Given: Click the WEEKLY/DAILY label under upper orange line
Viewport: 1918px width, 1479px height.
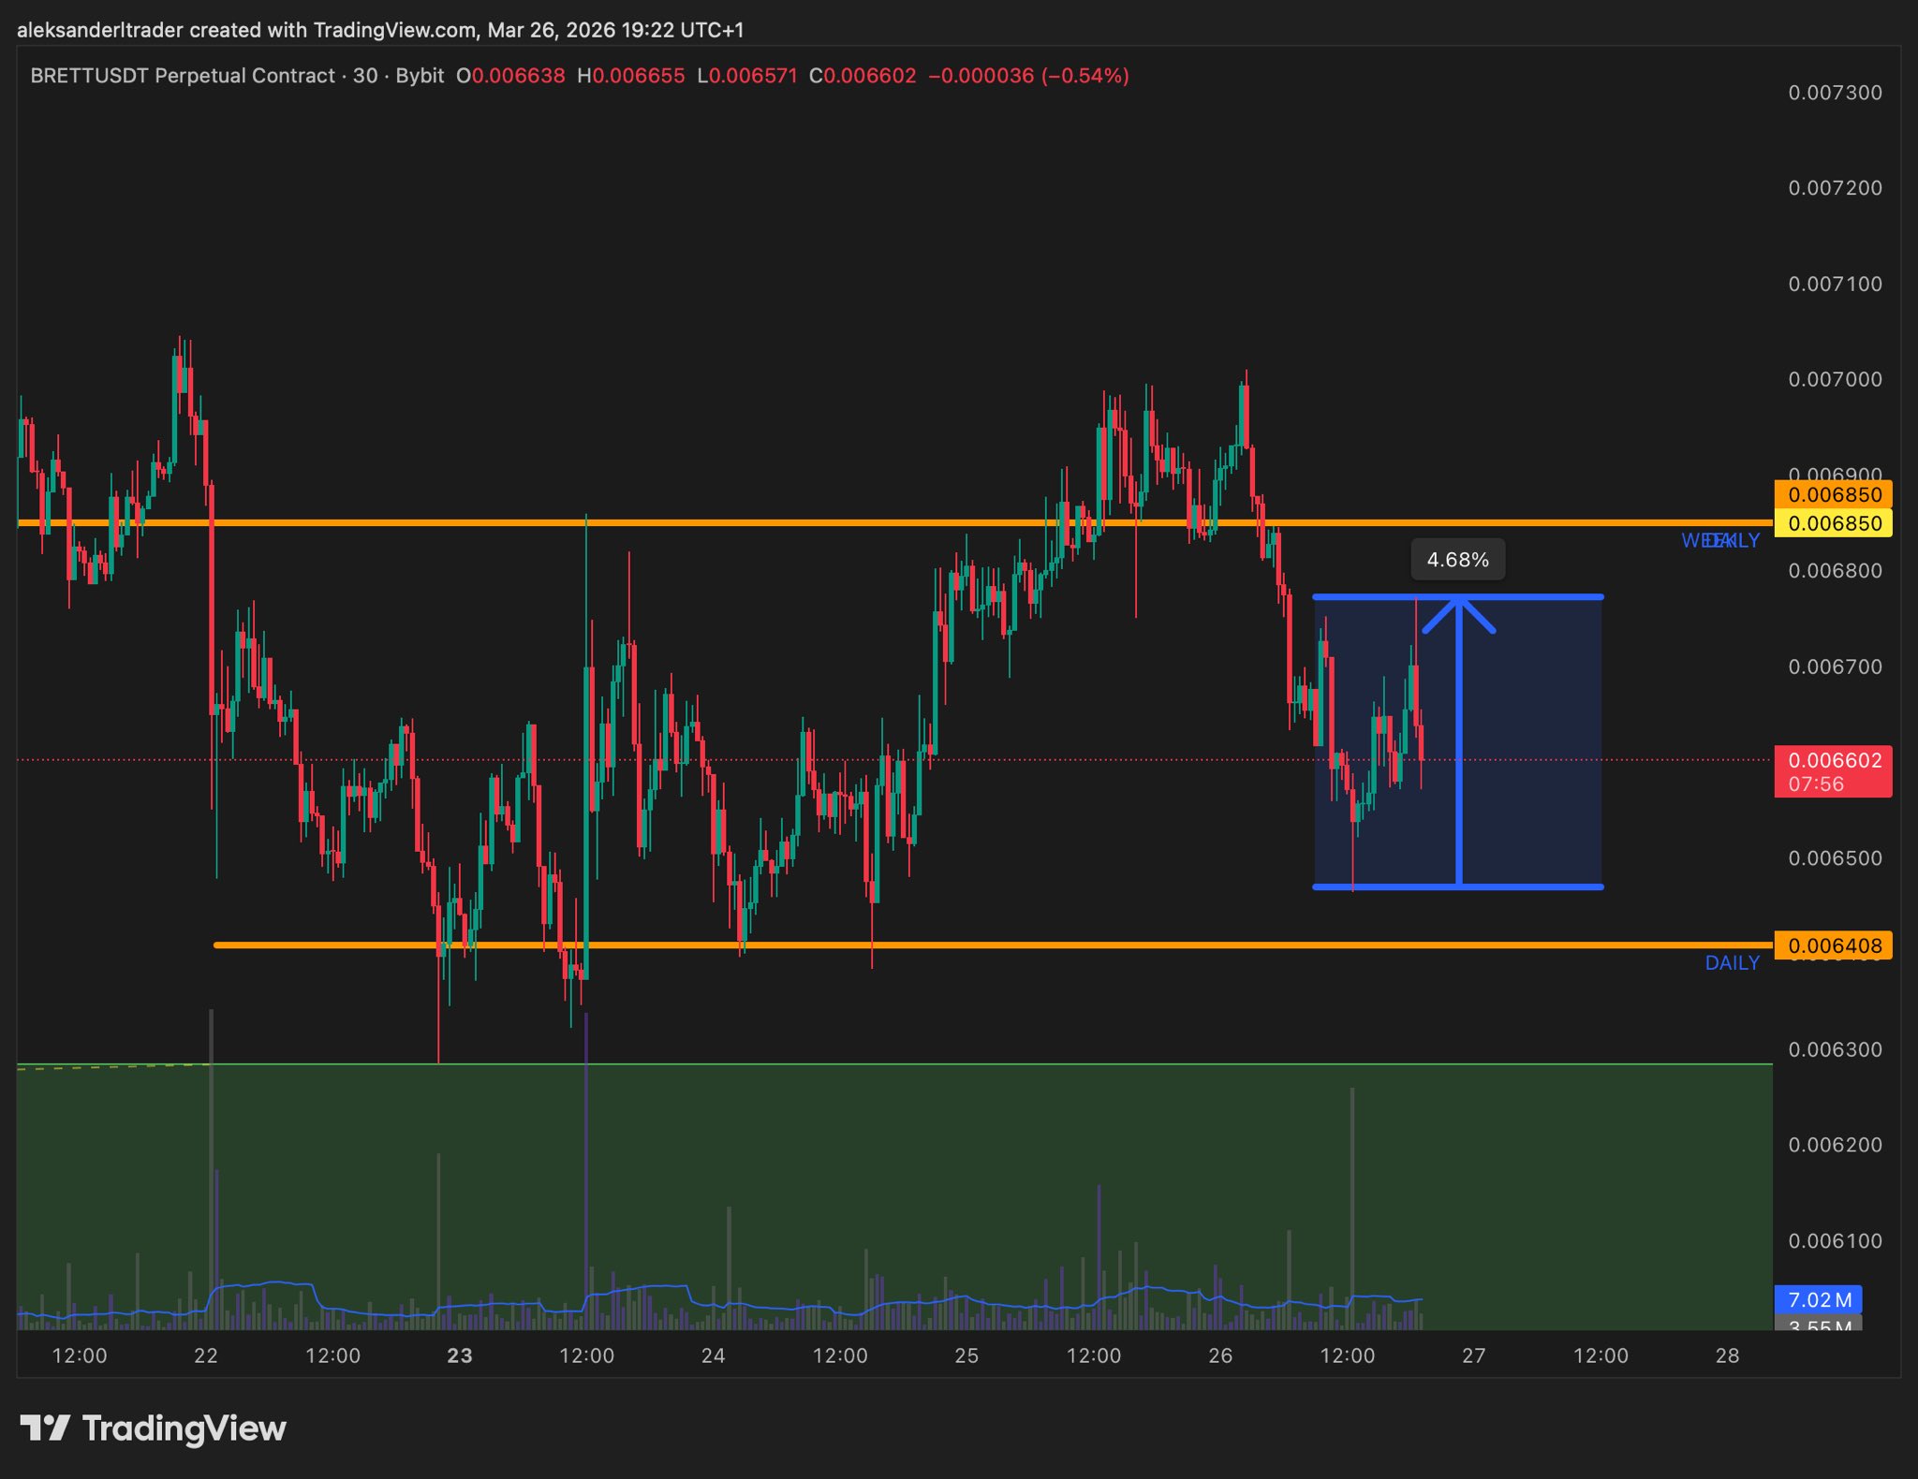Looking at the screenshot, I should pos(1719,540).
